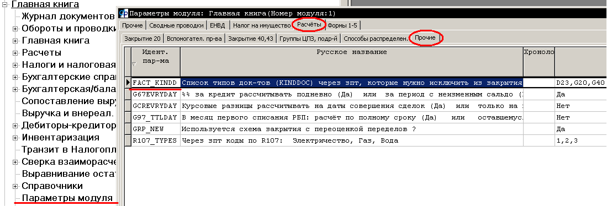This screenshot has height=206, width=607.
Task: Switch to Закрытие 20 sub-tab
Action: (x=142, y=39)
